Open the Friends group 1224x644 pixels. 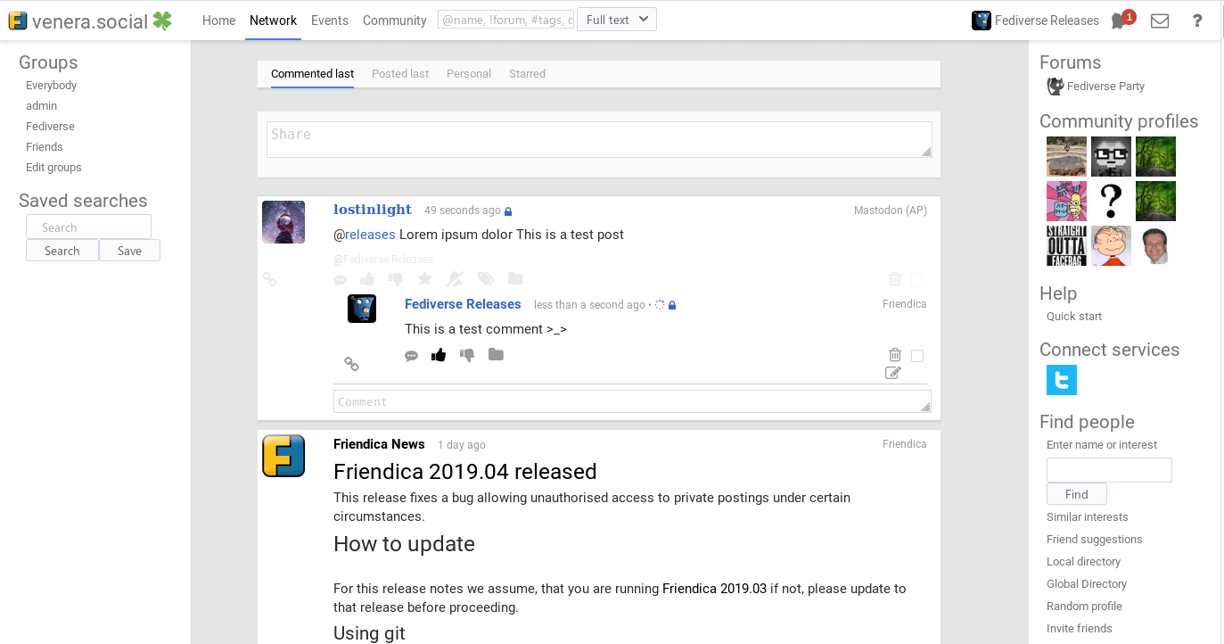click(45, 147)
